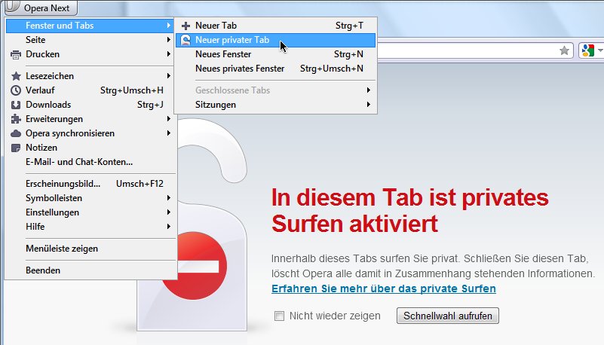
Task: Click the note icon beside Notizen
Action: [16, 148]
